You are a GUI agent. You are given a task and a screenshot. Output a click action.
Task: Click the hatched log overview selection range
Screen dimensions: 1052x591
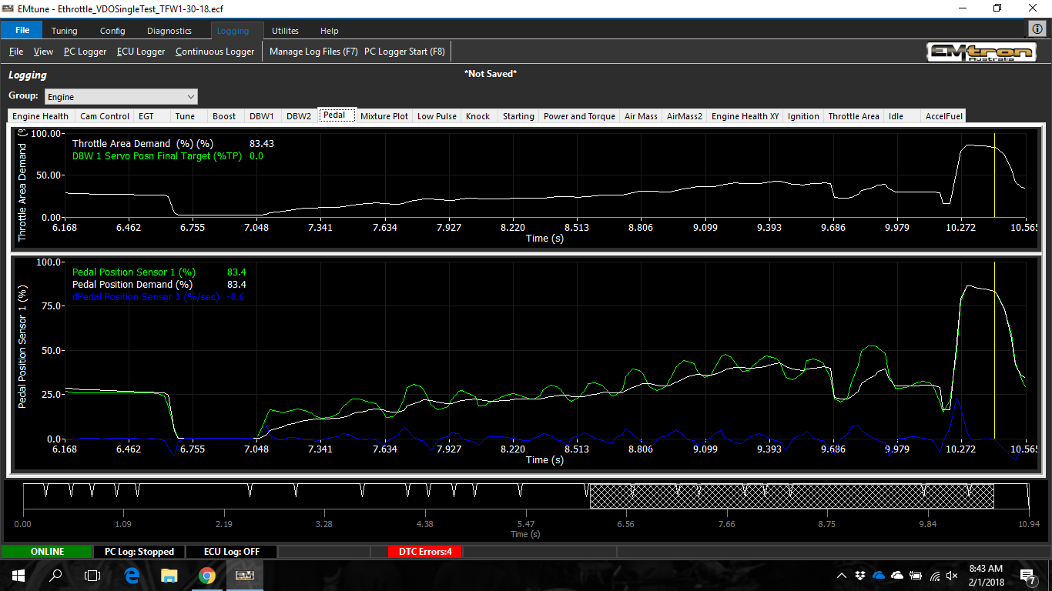tap(791, 496)
